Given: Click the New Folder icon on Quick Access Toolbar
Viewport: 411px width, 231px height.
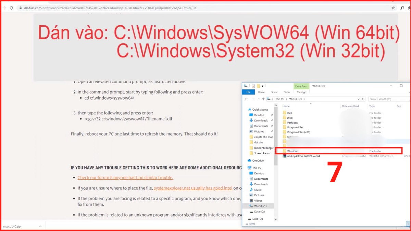Looking at the screenshot, I should [x=259, y=86].
